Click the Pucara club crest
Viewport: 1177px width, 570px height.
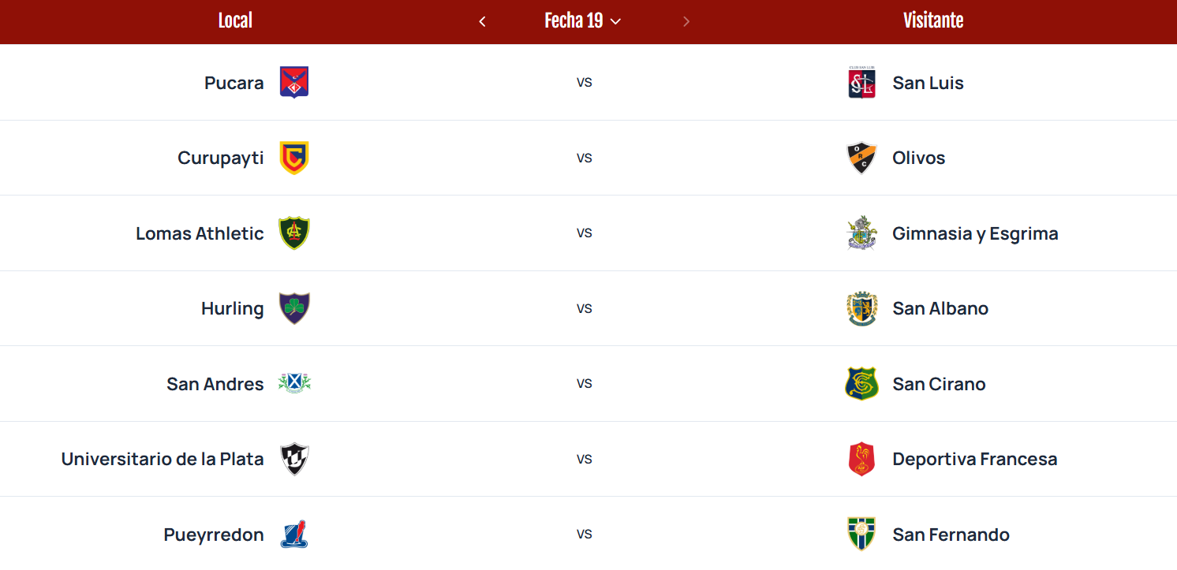(294, 82)
